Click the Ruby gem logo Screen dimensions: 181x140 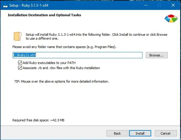[171, 18]
